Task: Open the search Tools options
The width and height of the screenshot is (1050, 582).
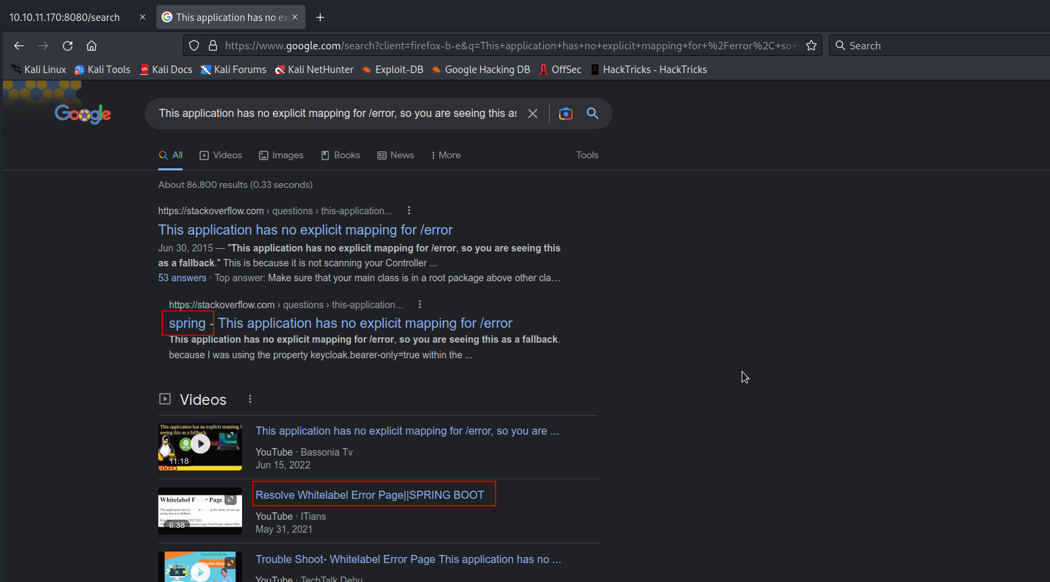Action: [x=588, y=155]
